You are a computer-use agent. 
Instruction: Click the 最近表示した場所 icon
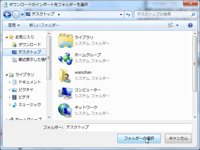coord(14,60)
